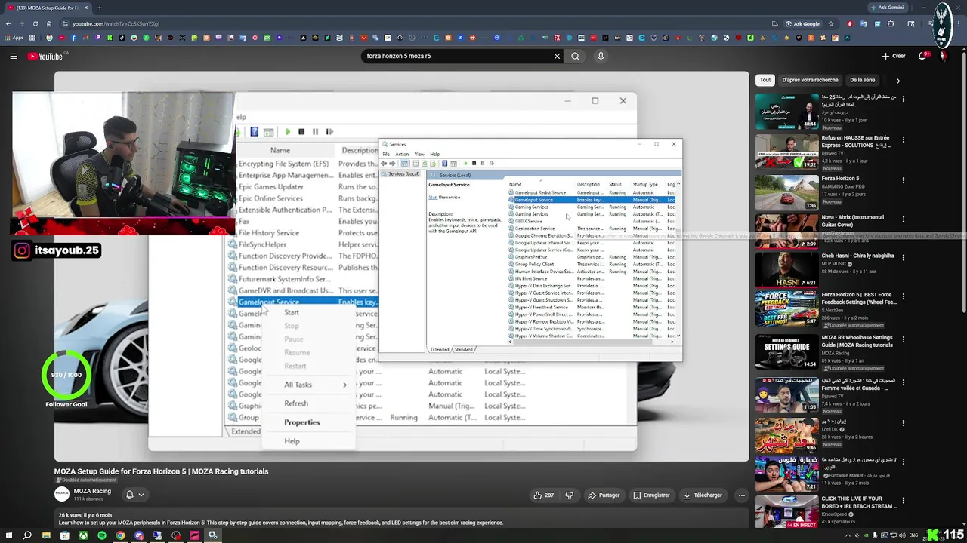967x543 pixels.
Task: Open Cheb Hasni - Chira ly nabghiha thumbnail
Action: (x=786, y=270)
